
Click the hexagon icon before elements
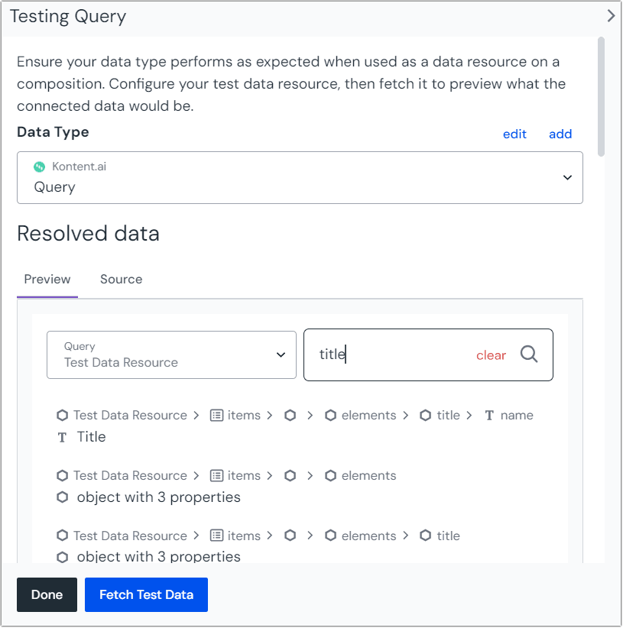[330, 415]
